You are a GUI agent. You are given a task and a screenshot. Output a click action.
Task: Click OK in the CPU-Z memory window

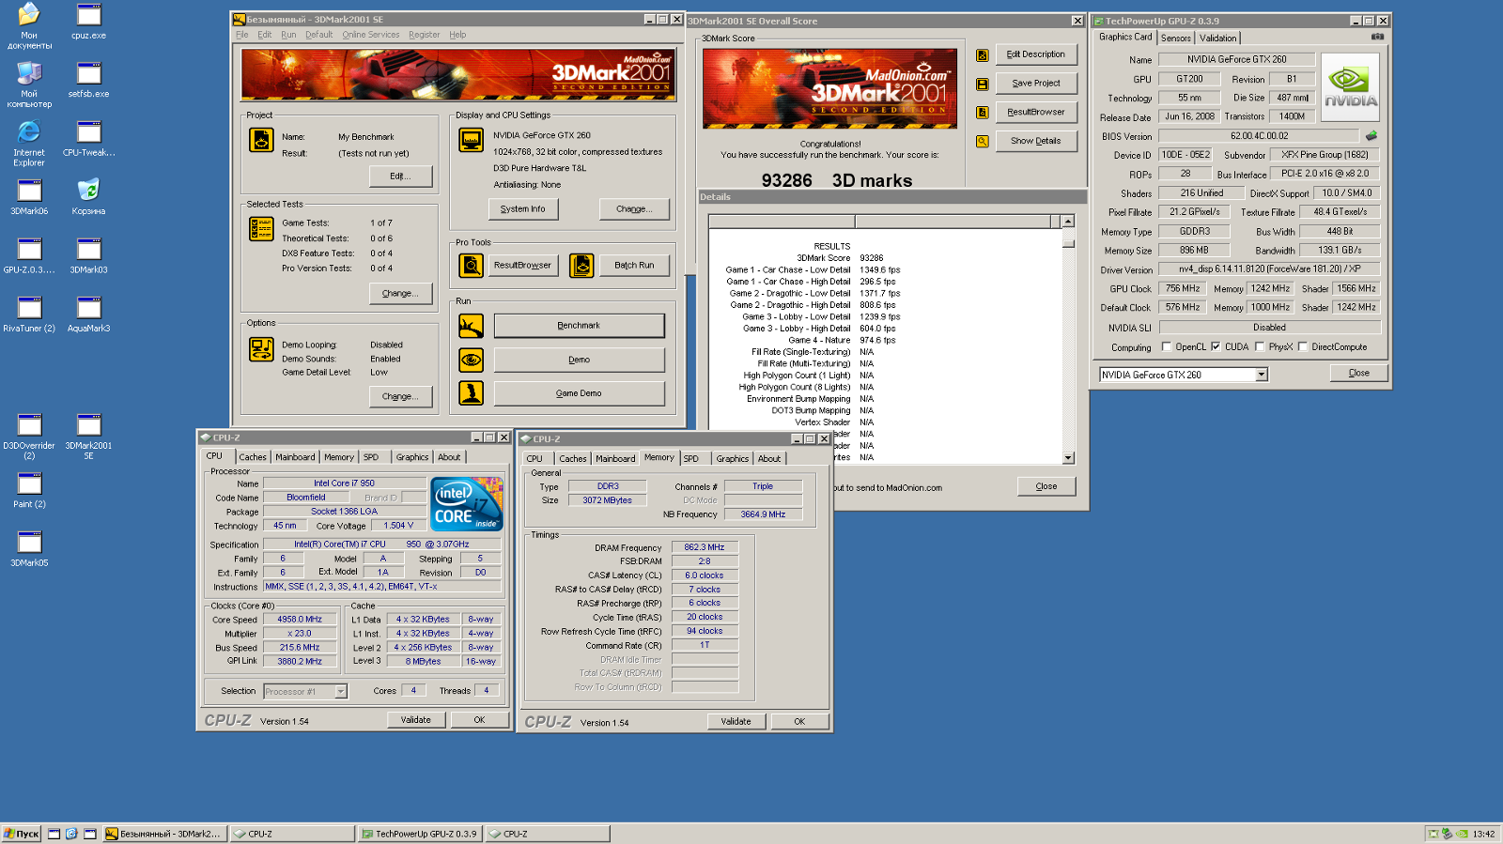click(799, 722)
